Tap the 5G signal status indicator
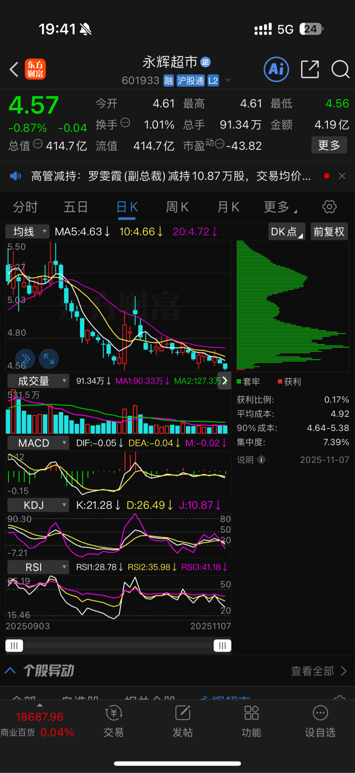The height and width of the screenshot is (773, 355). 285,30
